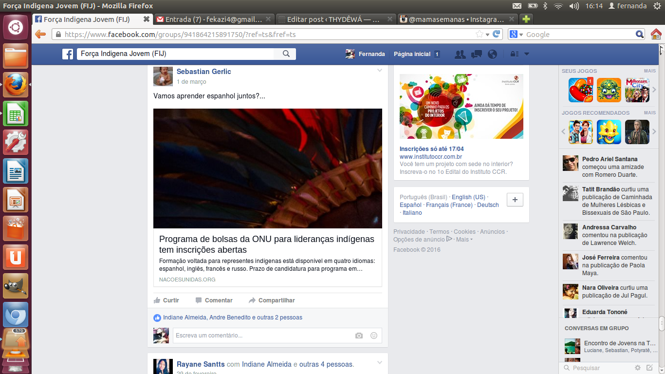Like Sebastian Gerlic's post with Curtir

[166, 300]
